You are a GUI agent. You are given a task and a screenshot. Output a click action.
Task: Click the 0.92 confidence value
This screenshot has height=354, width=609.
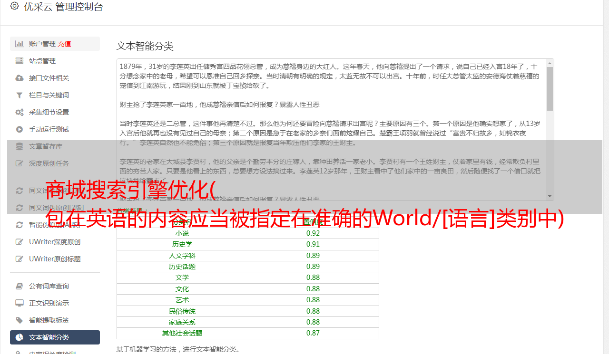point(313,233)
